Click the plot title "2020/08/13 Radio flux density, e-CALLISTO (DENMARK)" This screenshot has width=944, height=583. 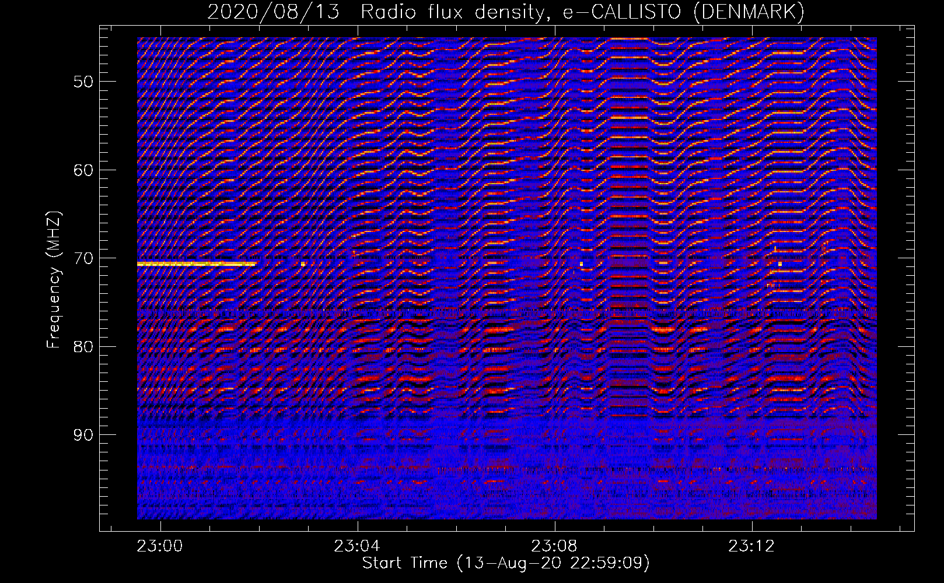tap(506, 12)
